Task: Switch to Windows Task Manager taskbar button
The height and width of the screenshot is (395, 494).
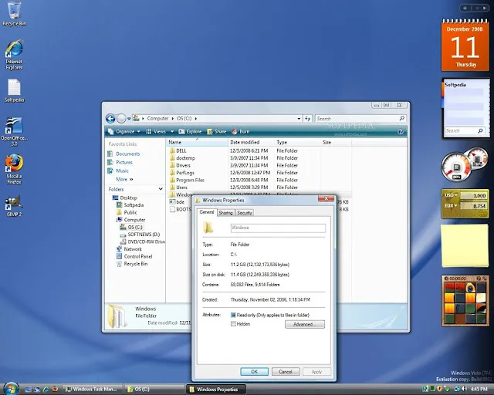Action: pyautogui.click(x=93, y=390)
